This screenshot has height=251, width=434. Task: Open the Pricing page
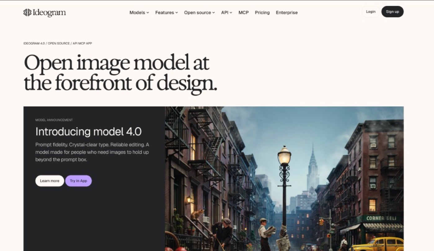click(262, 13)
